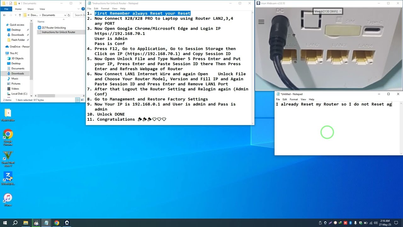The width and height of the screenshot is (403, 227).
Task: Open Grand Theft Auto V desktop icon
Action: (8, 159)
